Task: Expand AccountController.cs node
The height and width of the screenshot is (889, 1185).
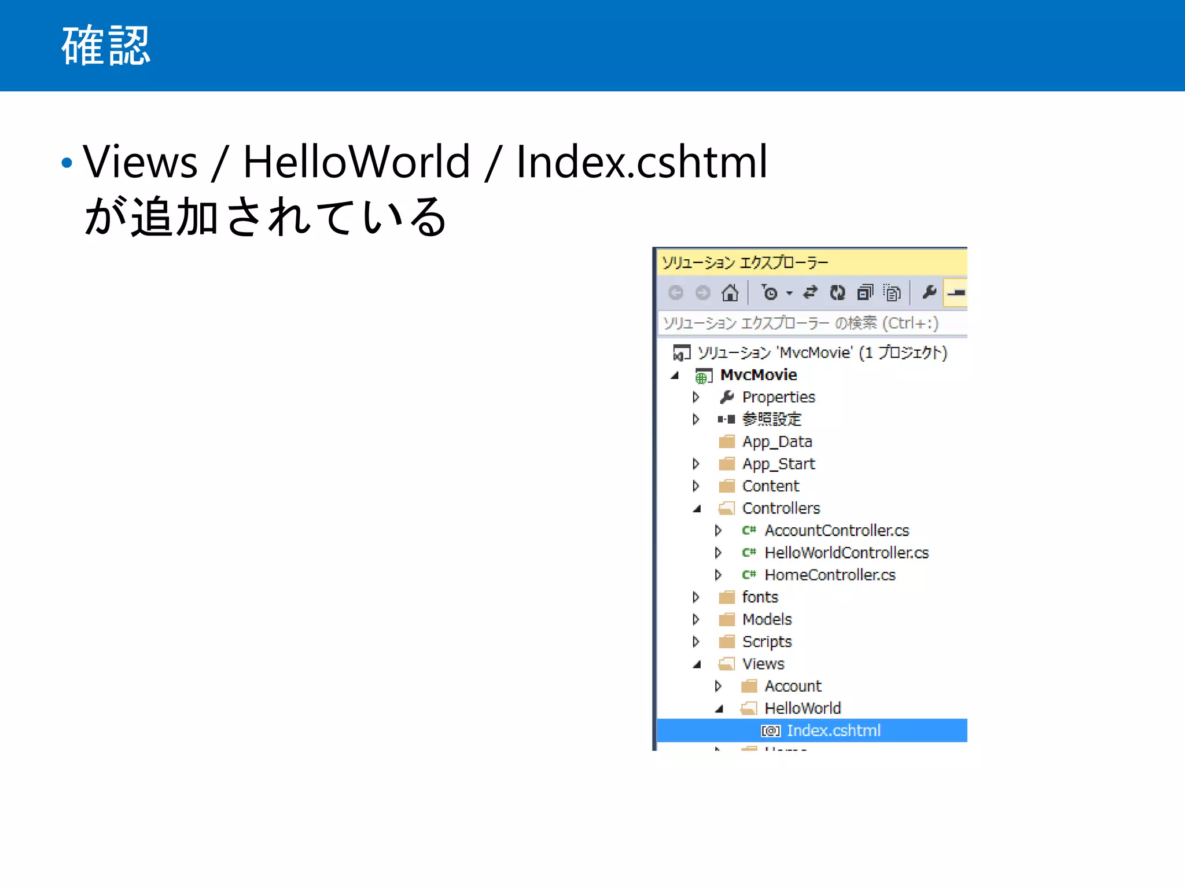Action: coord(718,530)
